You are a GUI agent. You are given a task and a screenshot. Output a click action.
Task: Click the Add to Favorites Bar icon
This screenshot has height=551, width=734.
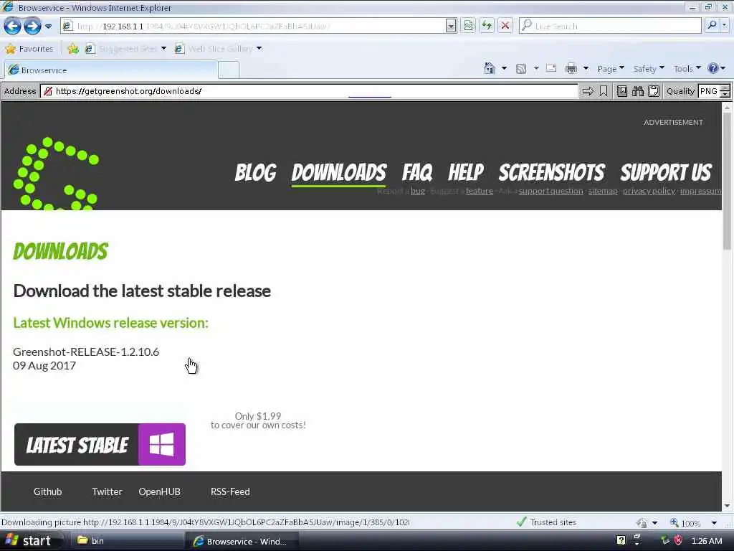tap(73, 48)
